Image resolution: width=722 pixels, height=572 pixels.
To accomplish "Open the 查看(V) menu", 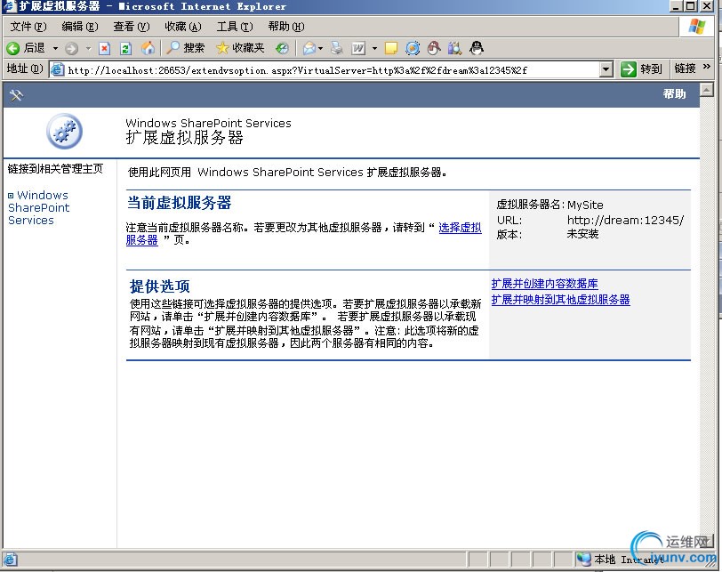I will click(132, 27).
